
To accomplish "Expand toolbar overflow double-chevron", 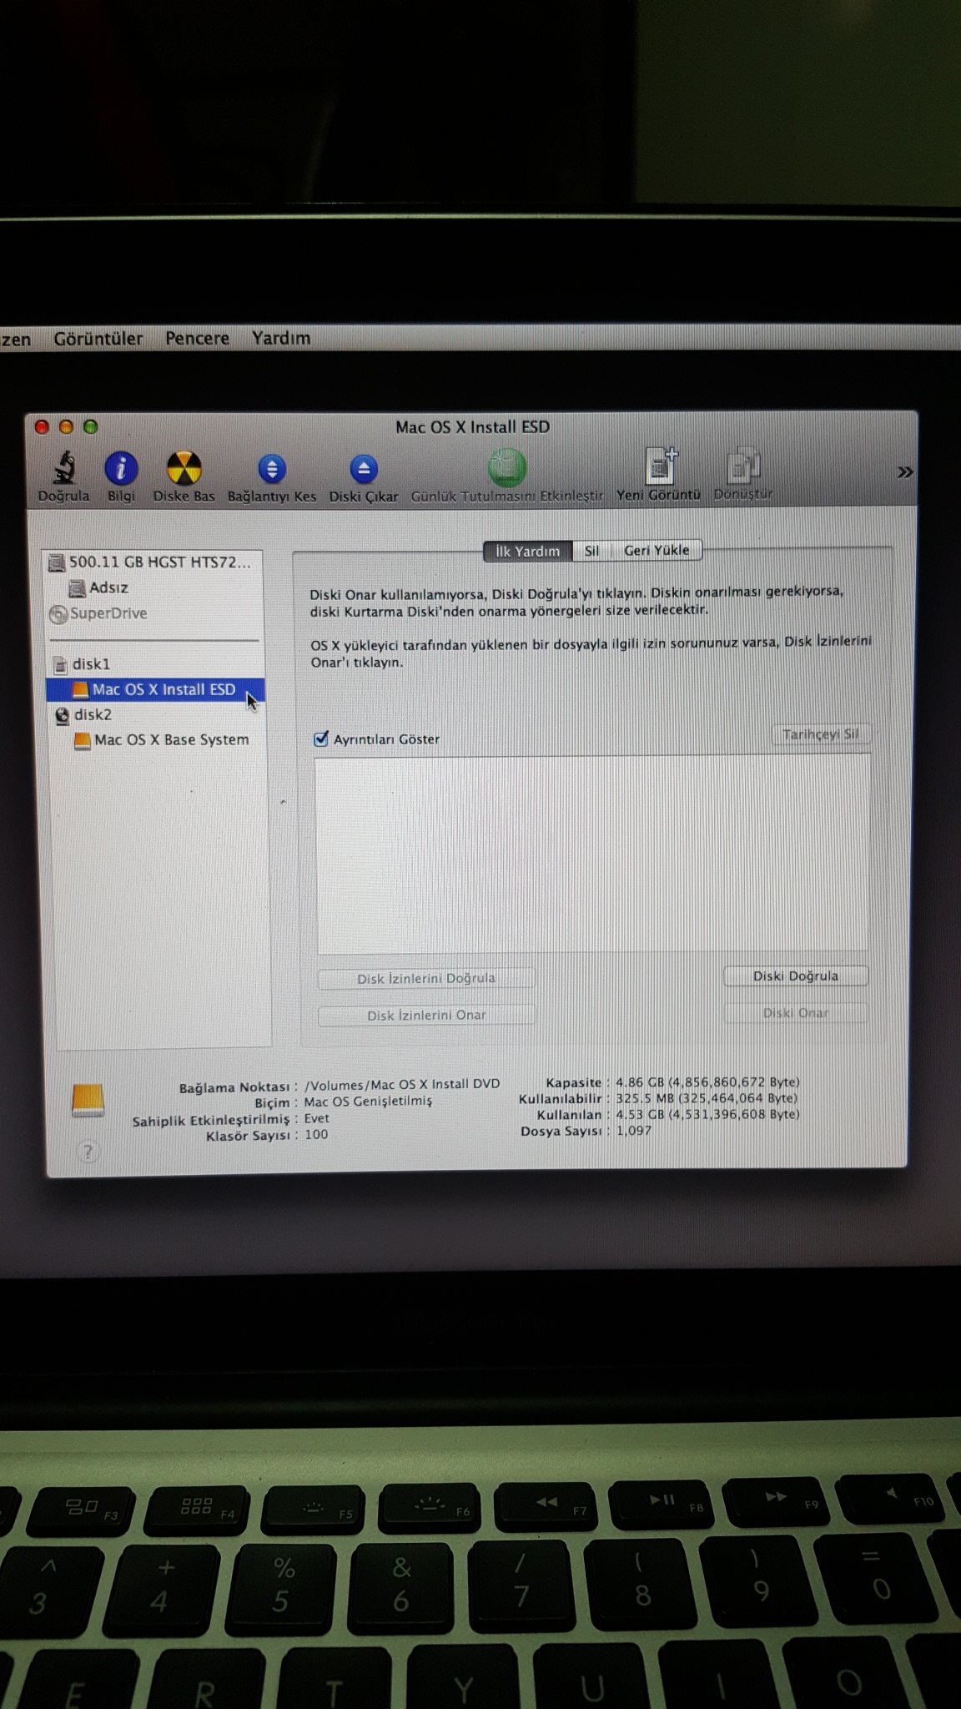I will click(905, 472).
